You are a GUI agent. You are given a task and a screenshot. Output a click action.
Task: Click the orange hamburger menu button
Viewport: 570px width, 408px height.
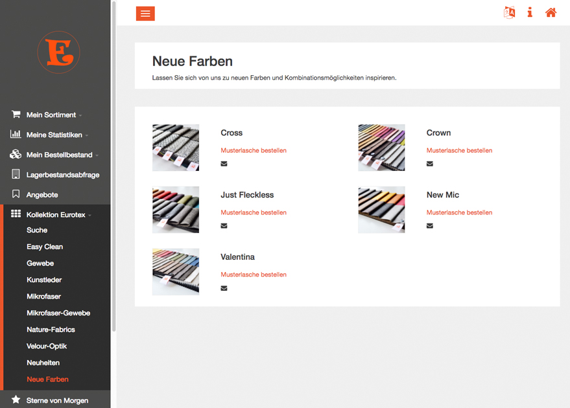point(145,14)
